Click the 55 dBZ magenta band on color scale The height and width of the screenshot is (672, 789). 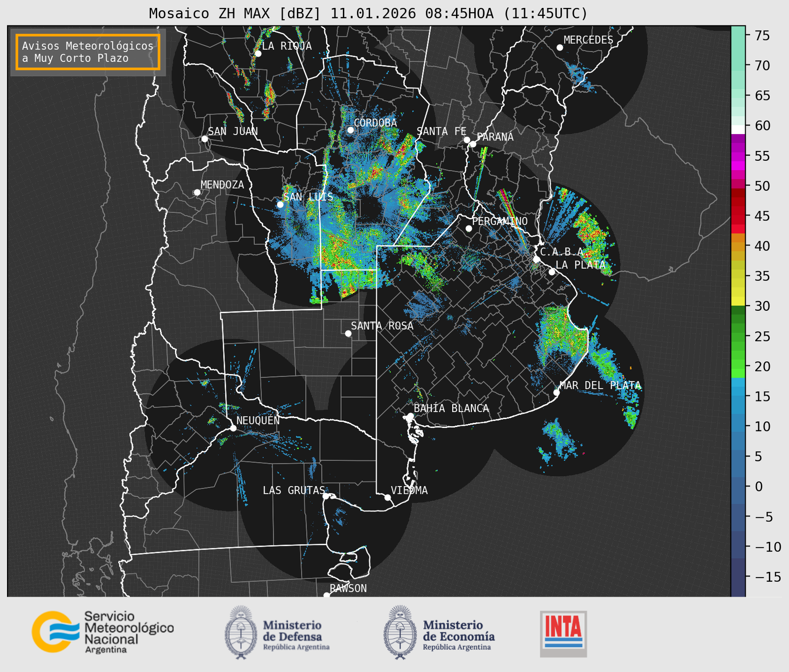point(738,156)
